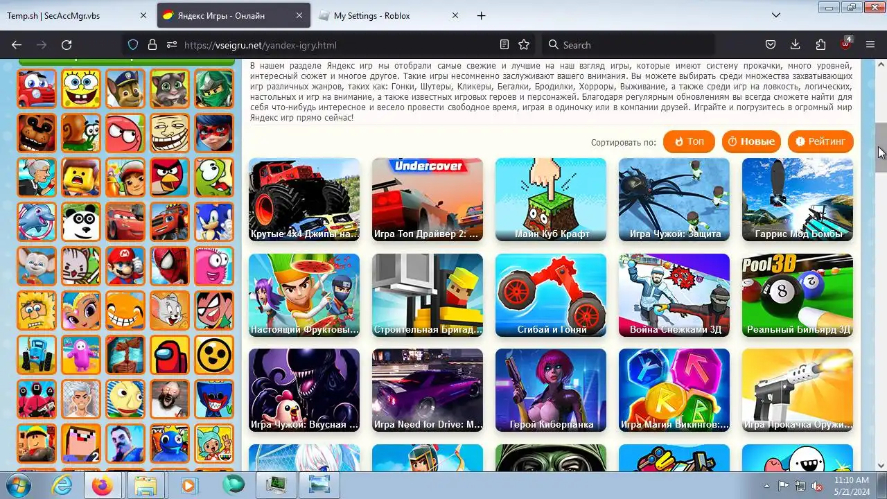Open the Red Ball category icon
The image size is (887, 499).
click(x=125, y=132)
